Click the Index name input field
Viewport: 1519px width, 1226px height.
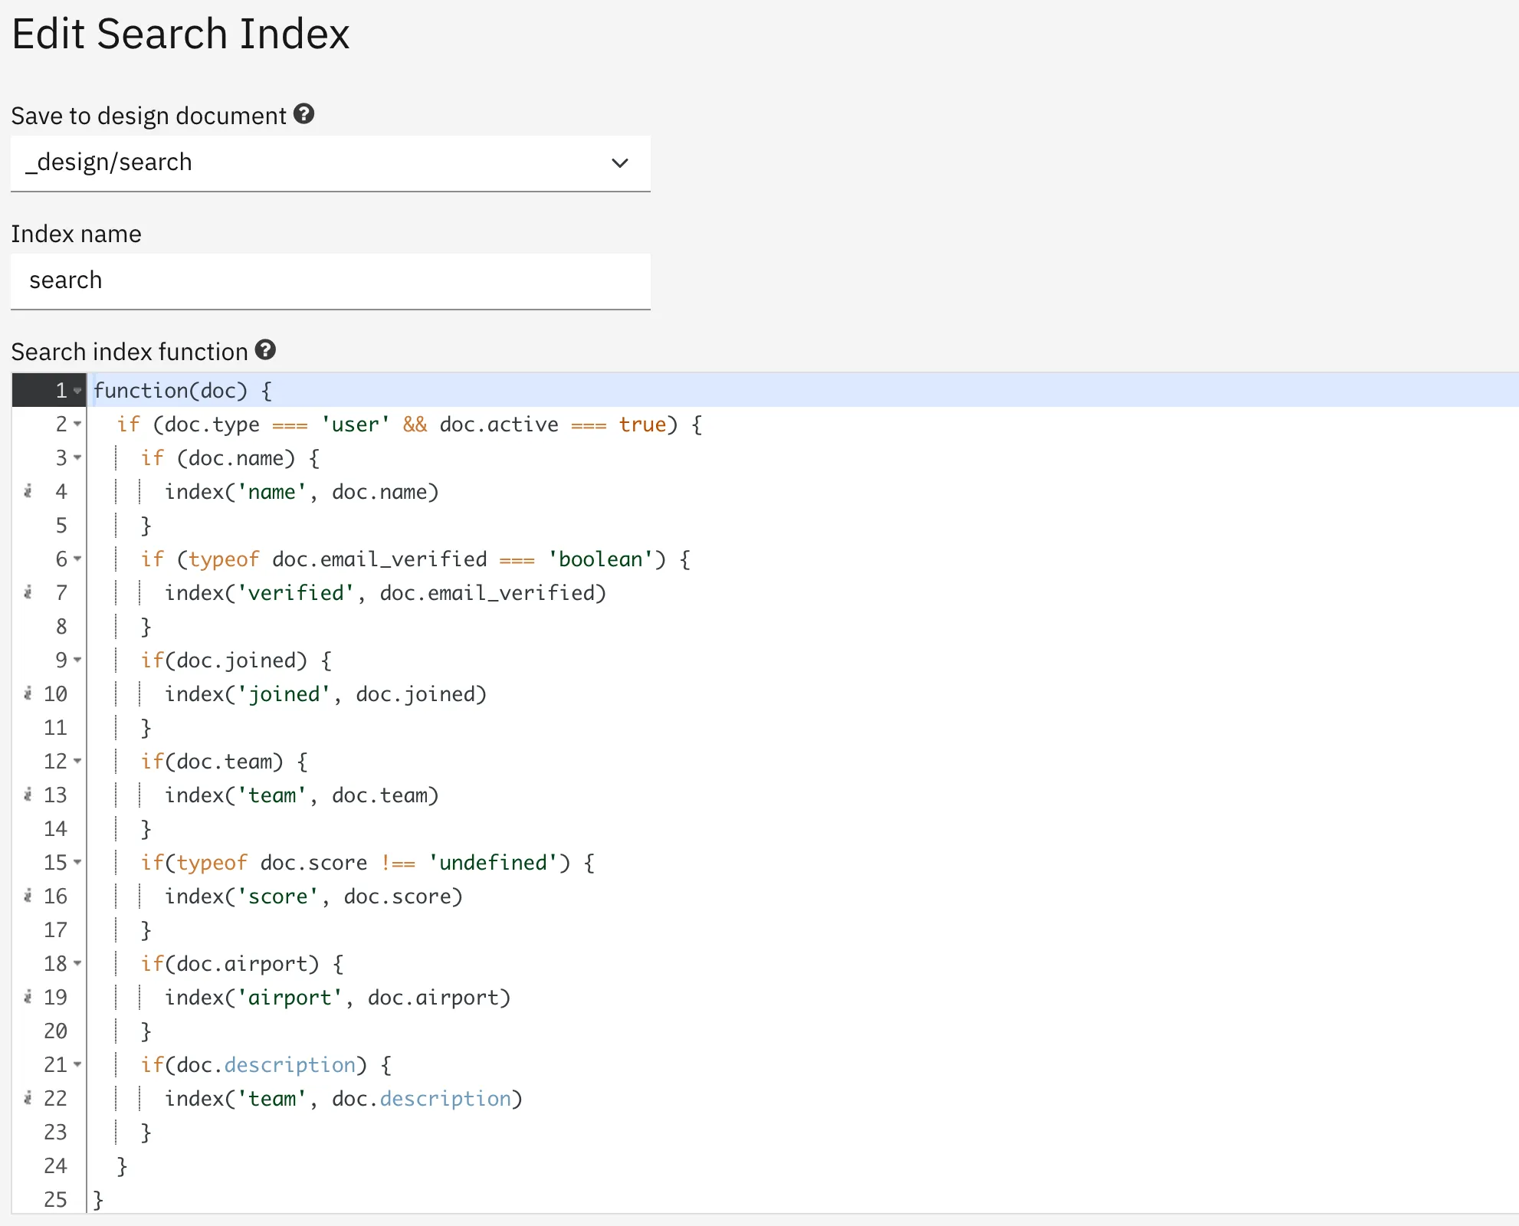330,281
